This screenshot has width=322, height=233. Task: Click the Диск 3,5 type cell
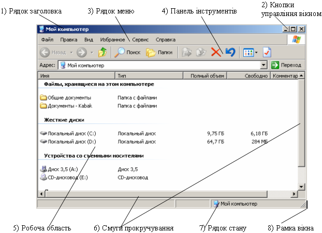point(128,169)
